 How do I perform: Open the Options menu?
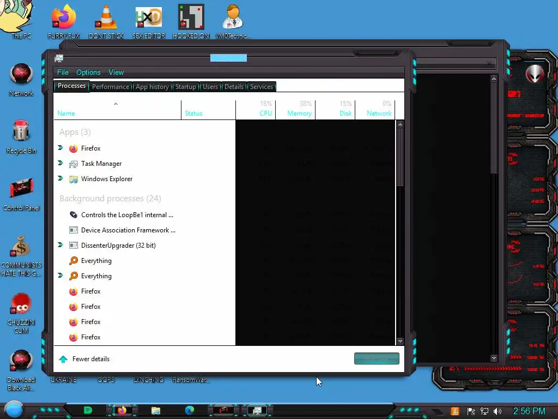88,73
